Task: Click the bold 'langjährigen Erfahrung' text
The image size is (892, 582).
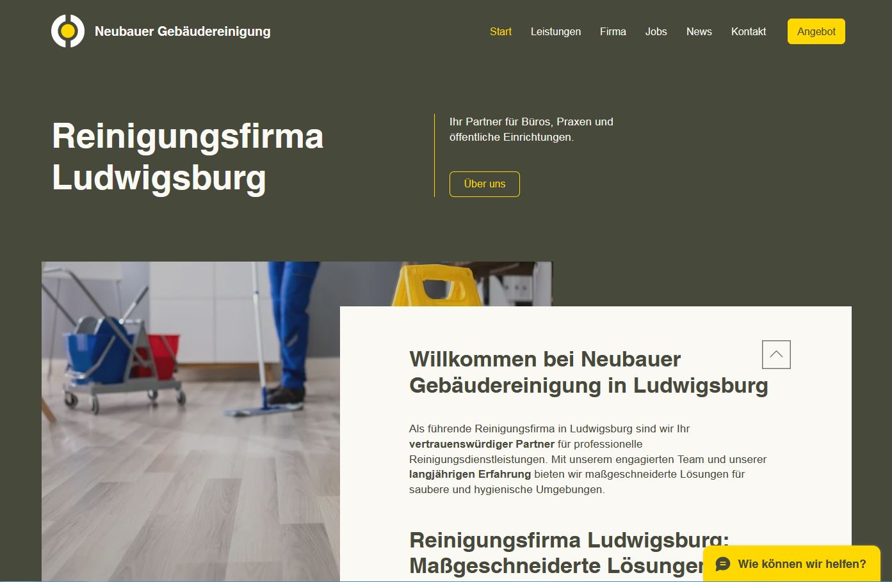Action: pos(470,474)
